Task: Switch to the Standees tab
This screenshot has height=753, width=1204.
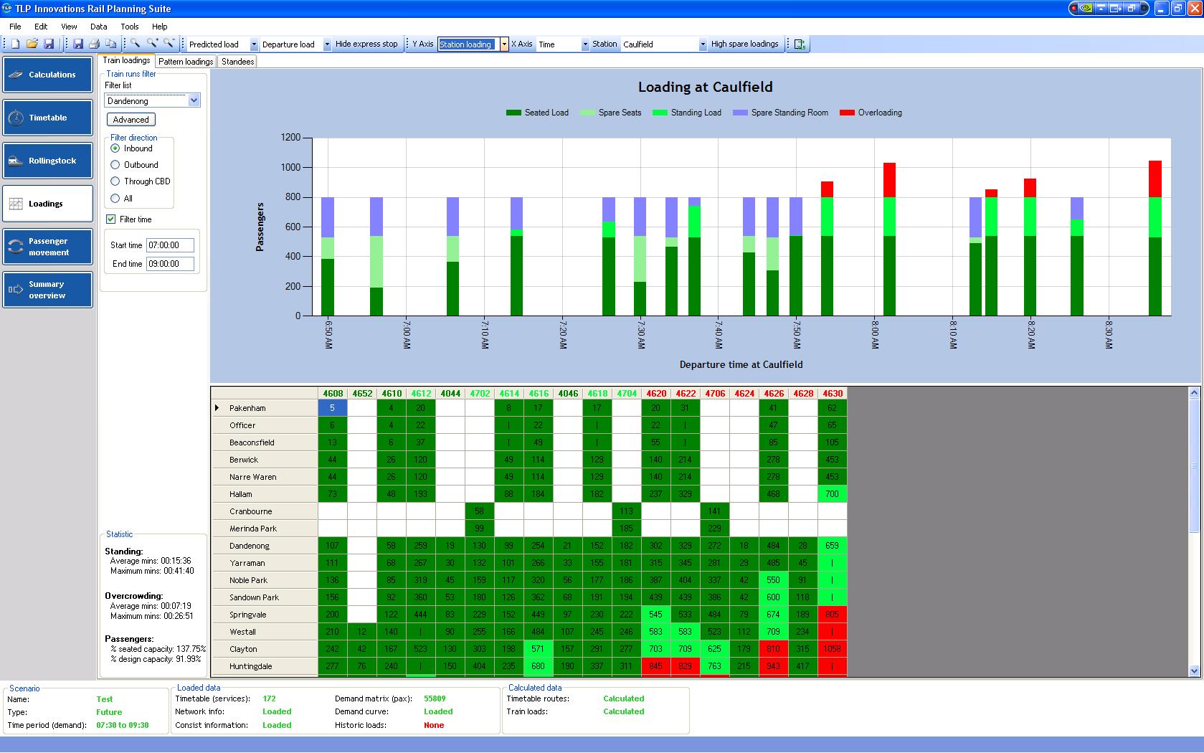Action: 237,62
